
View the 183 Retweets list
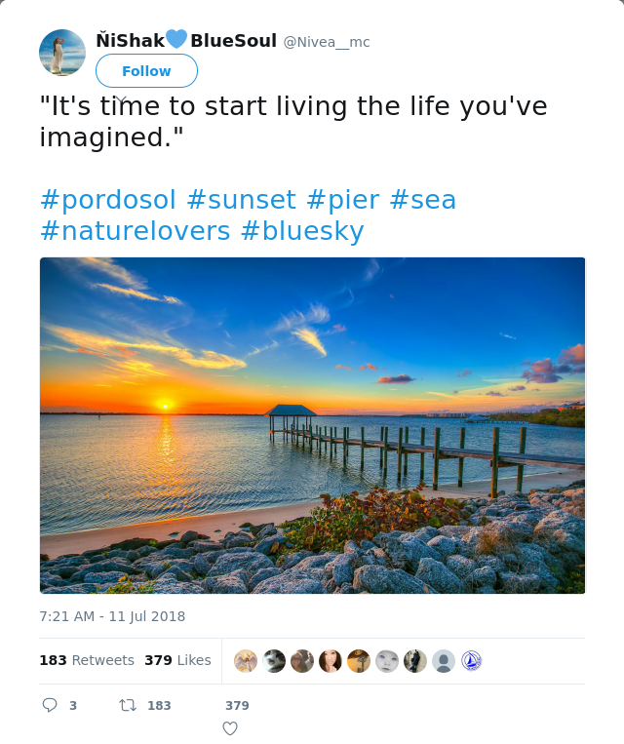pyautogui.click(x=87, y=660)
